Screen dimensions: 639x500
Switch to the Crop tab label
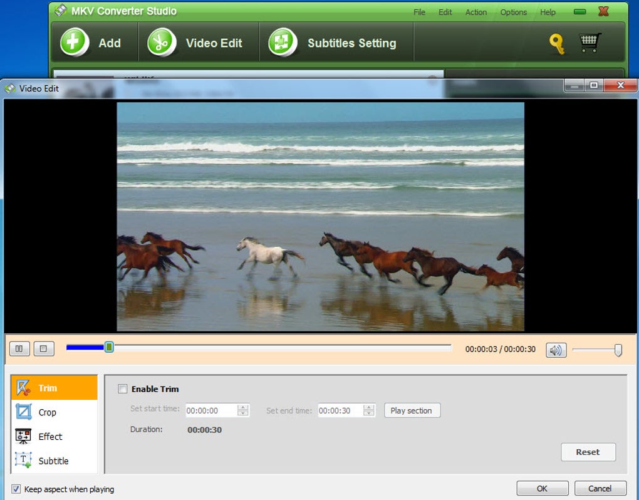coord(47,412)
